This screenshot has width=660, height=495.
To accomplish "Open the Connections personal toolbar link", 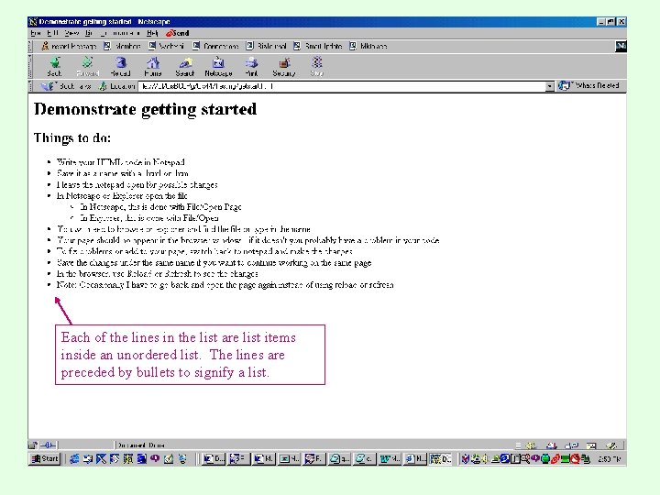I will pyautogui.click(x=216, y=46).
